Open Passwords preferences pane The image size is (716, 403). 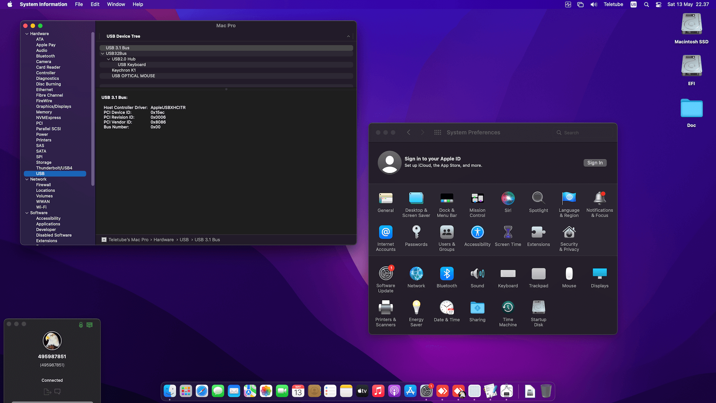416,237
